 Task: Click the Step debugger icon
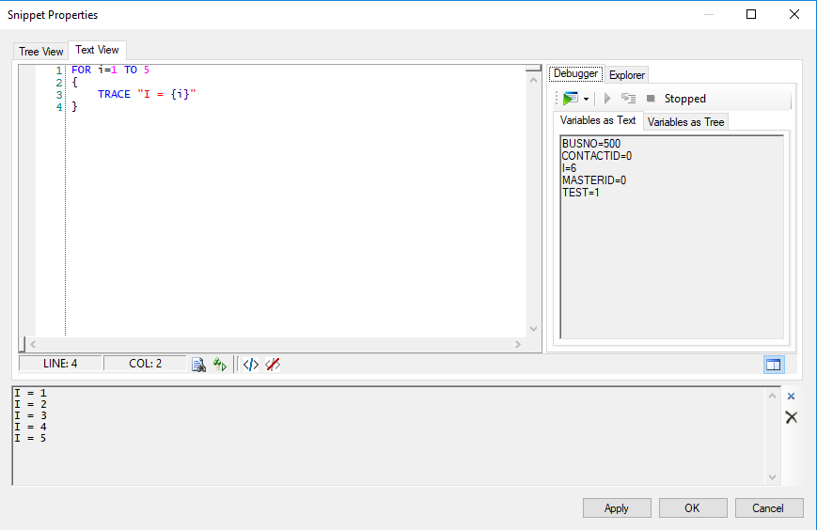coord(628,99)
